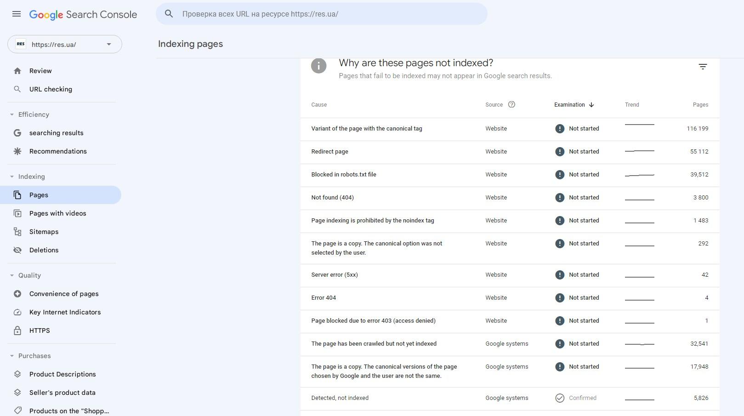Click the Server error (5xx) trend line

(x=639, y=276)
